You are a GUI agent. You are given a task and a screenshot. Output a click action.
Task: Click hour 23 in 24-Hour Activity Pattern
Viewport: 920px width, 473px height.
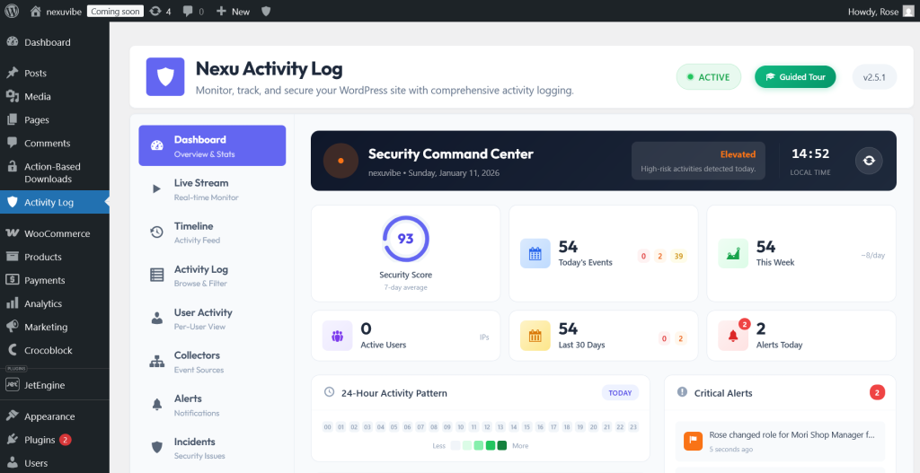tap(633, 427)
